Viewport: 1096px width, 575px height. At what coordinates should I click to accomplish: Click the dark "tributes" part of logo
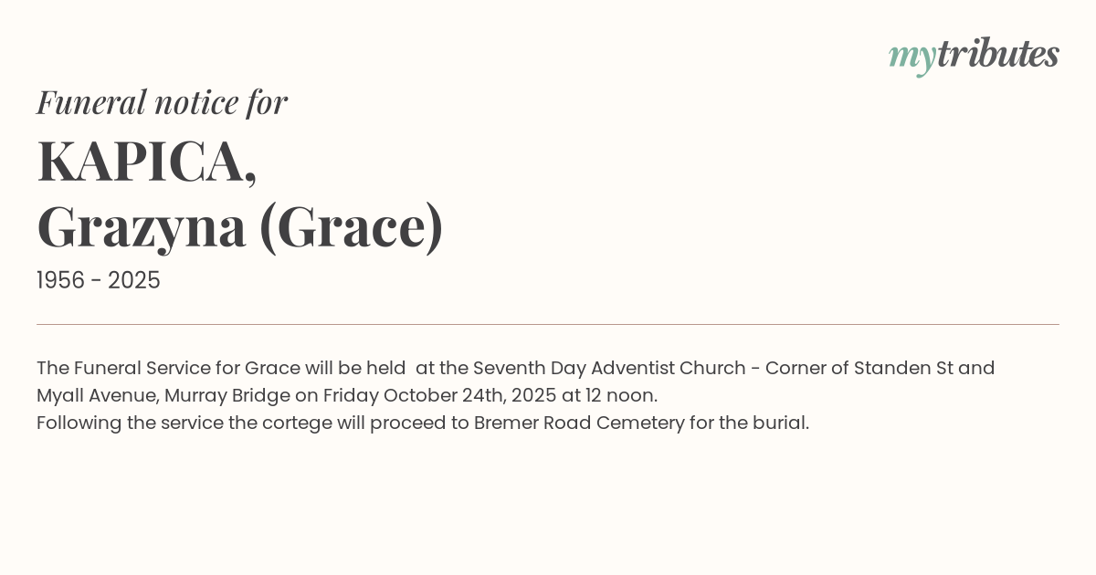click(997, 55)
